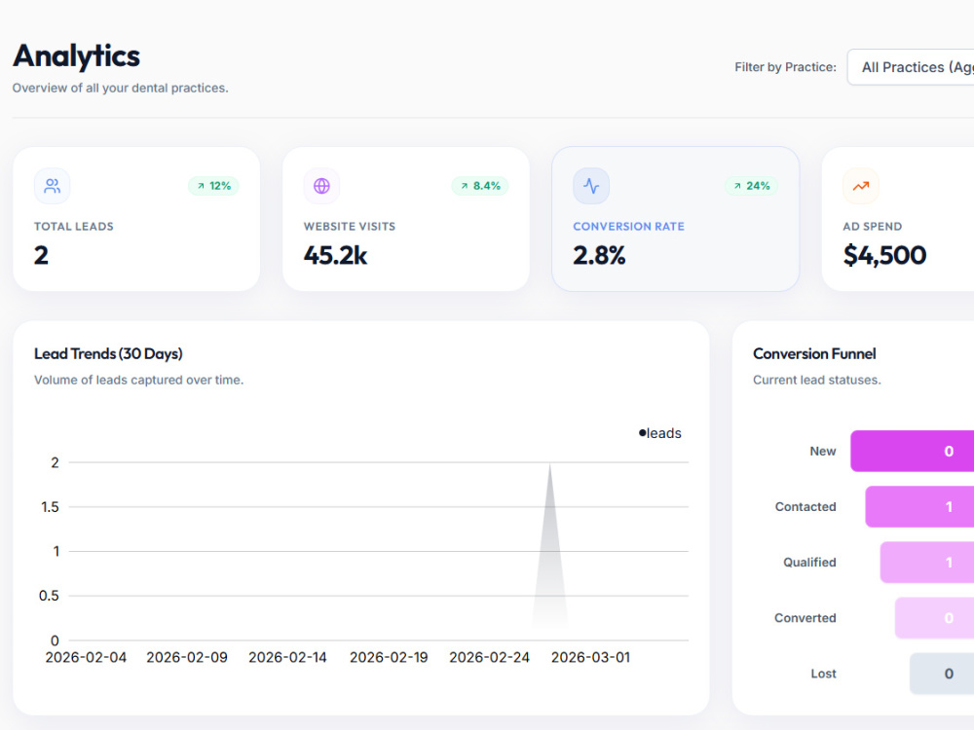Click the $4,500 ad spend value
This screenshot has height=730, width=974.
pos(884,255)
